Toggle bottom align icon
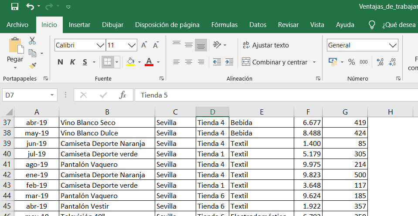 point(201,45)
